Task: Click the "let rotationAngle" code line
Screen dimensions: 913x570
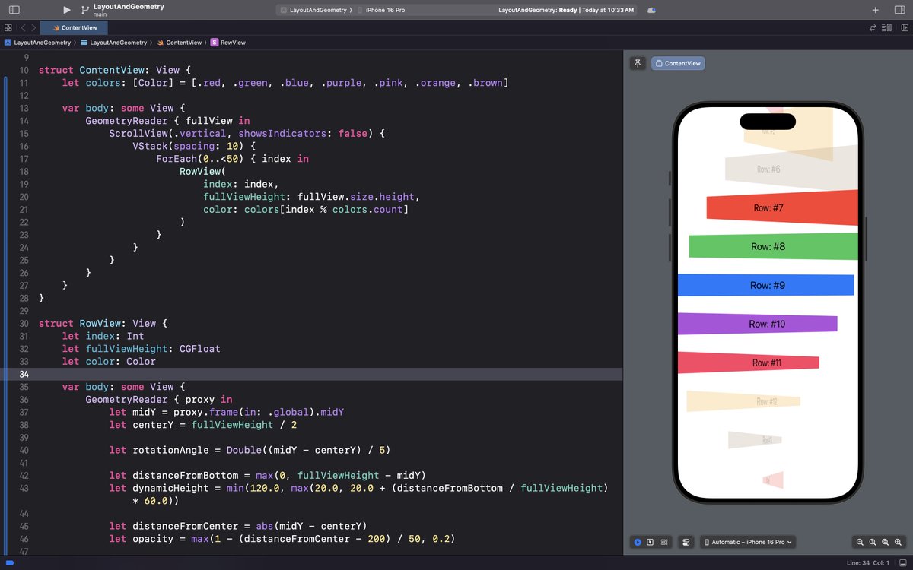Action: coord(250,450)
